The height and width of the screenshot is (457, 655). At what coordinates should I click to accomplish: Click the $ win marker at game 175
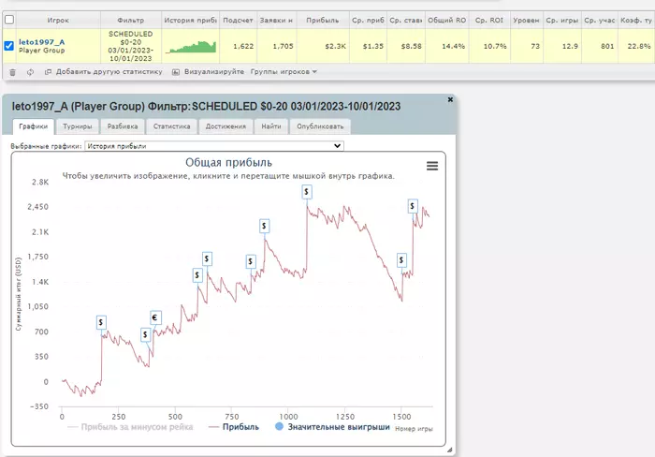coord(101,322)
